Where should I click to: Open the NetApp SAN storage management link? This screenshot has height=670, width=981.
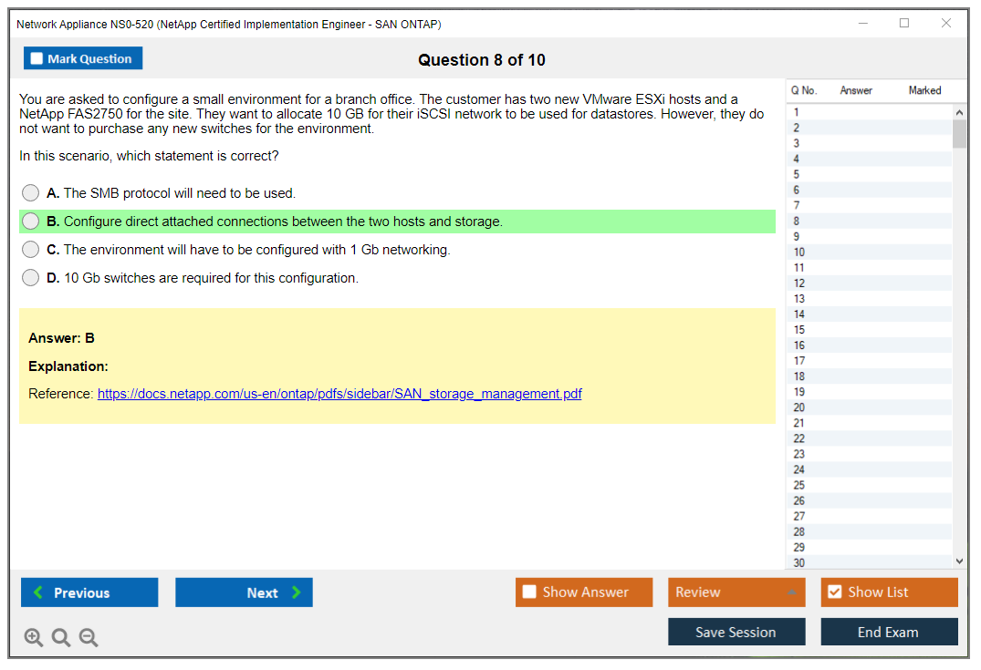click(x=339, y=395)
